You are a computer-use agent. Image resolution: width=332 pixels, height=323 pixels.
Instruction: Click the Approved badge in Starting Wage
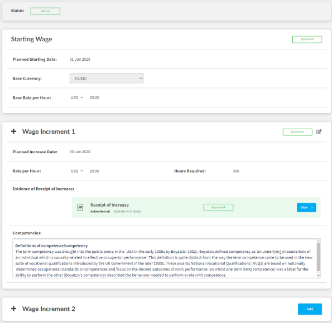point(307,40)
